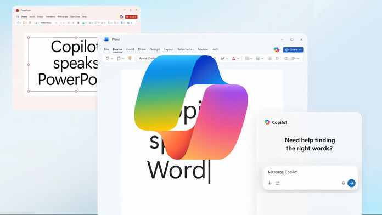Expand the Paste options arrow in Word
Screen dimensions: 382x215
pos(123,59)
